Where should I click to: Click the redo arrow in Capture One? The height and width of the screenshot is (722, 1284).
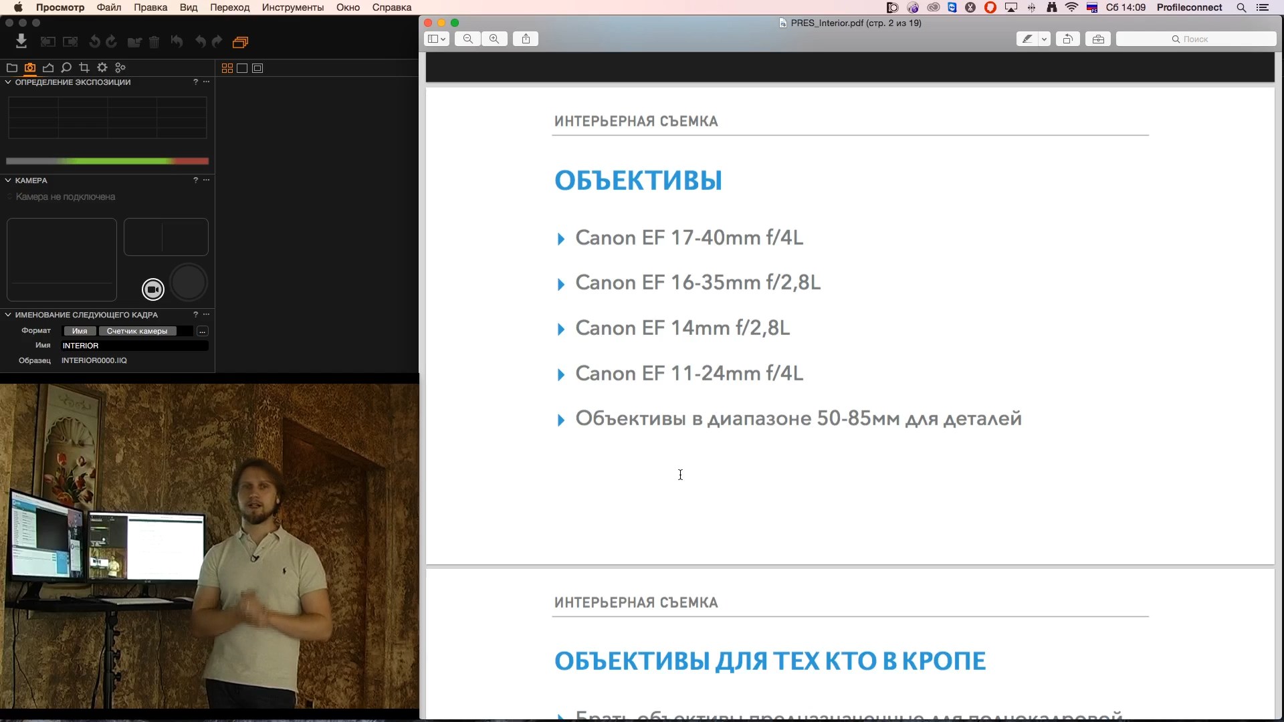217,42
